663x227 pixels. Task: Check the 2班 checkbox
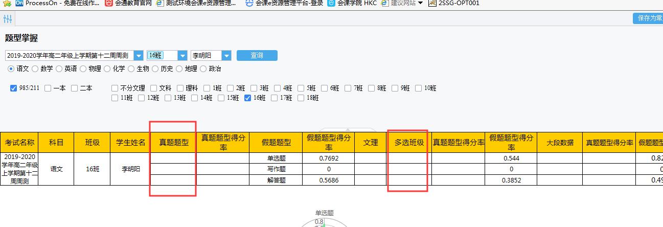point(230,88)
